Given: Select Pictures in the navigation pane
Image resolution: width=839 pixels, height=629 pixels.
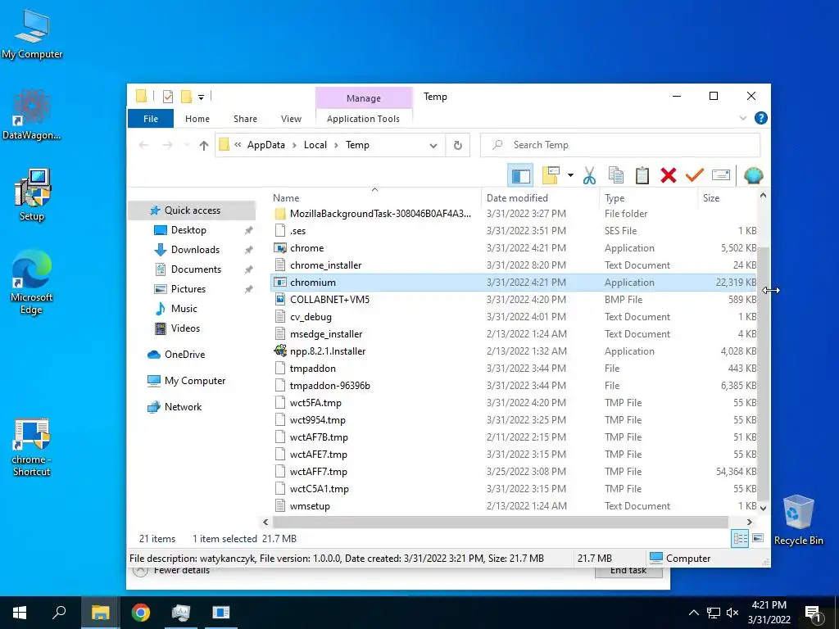Looking at the screenshot, I should pyautogui.click(x=188, y=289).
